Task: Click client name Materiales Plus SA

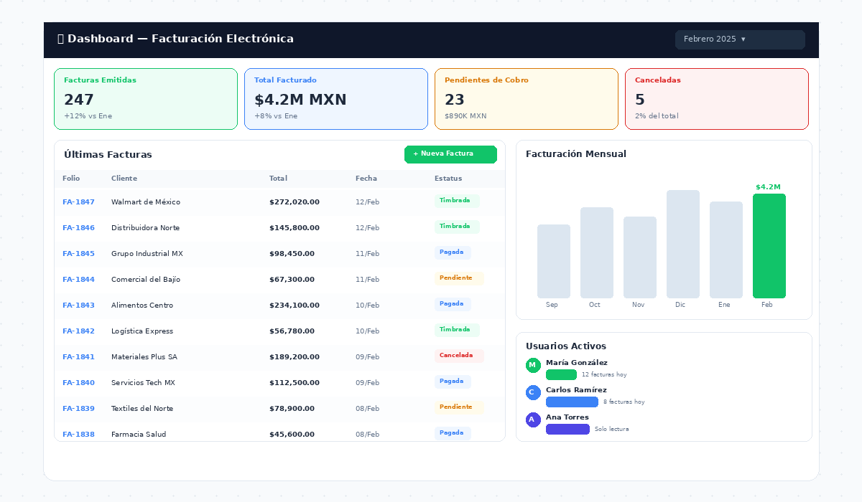Action: [144, 357]
